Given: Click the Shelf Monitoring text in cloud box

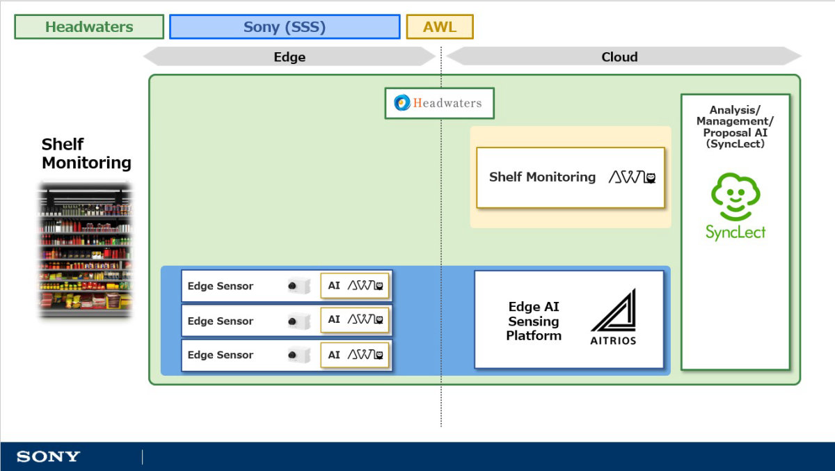Looking at the screenshot, I should tap(542, 177).
